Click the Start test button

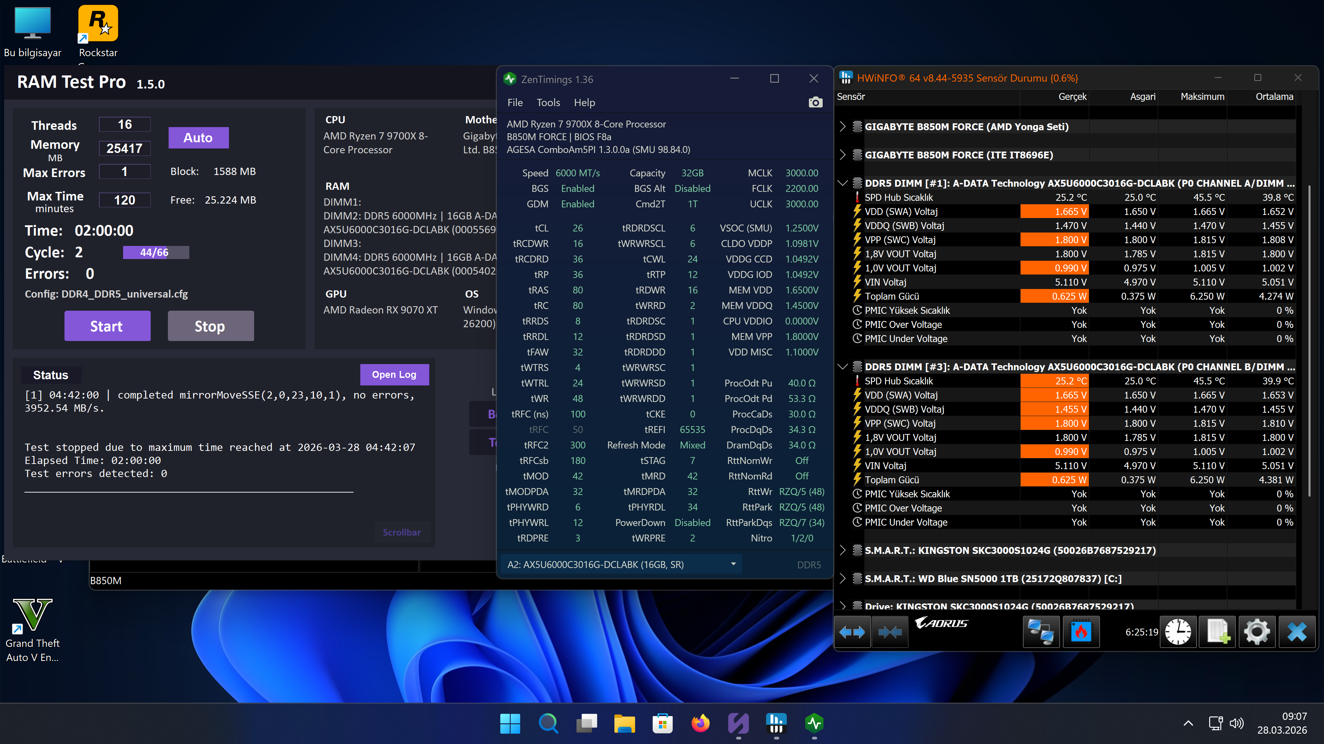point(107,326)
